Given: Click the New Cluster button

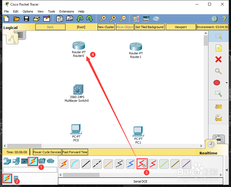Looking at the screenshot, I should [106, 27].
